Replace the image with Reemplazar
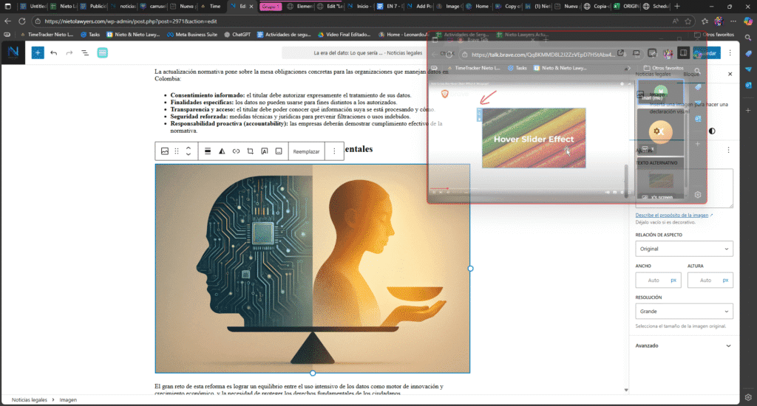 (x=306, y=151)
